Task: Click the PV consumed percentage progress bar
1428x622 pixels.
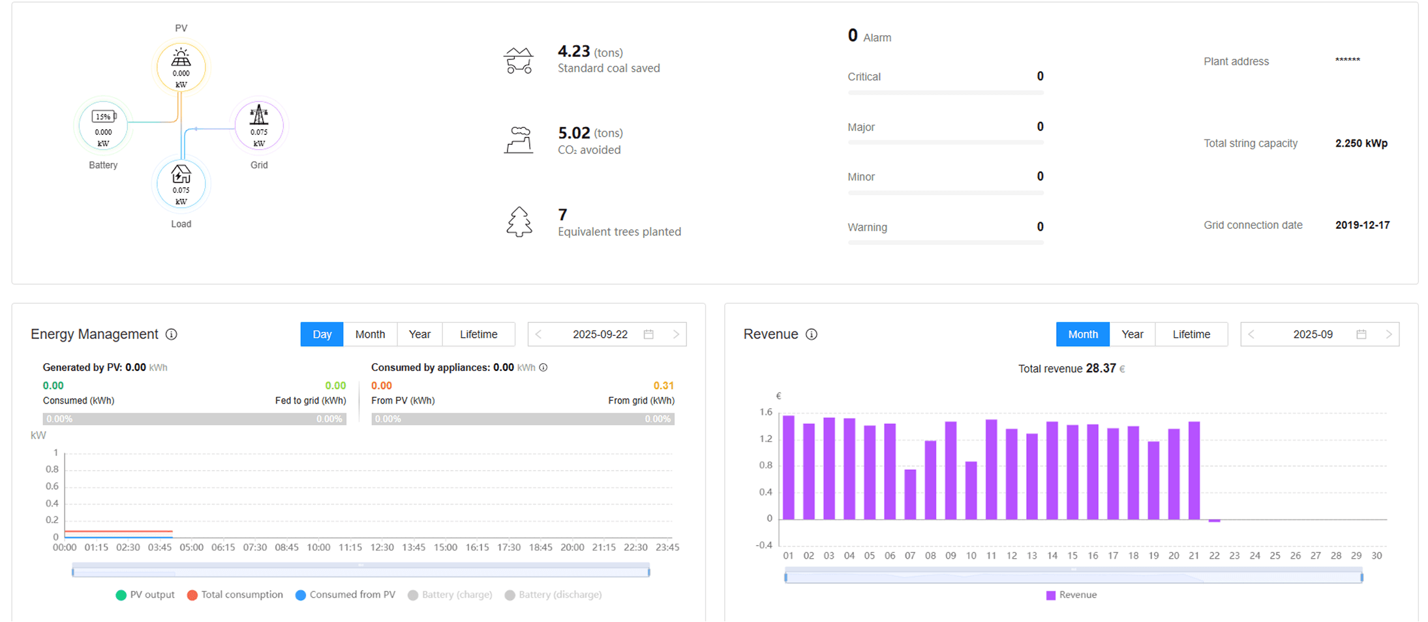Action: click(194, 419)
